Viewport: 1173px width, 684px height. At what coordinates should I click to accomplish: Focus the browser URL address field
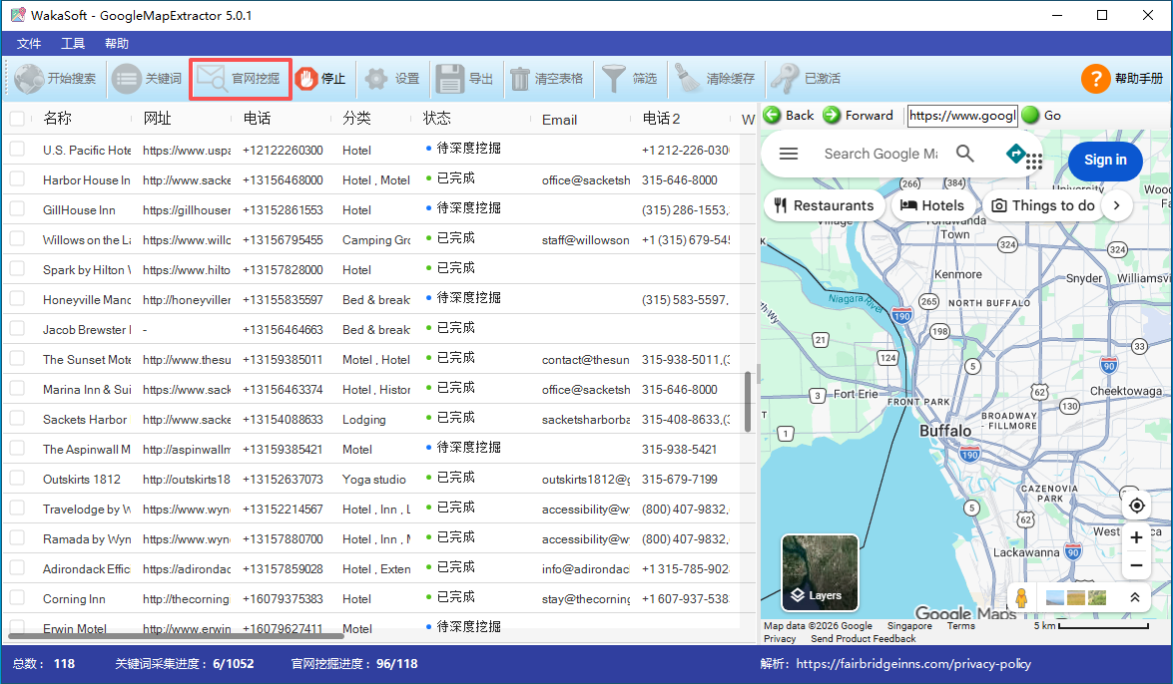click(962, 115)
